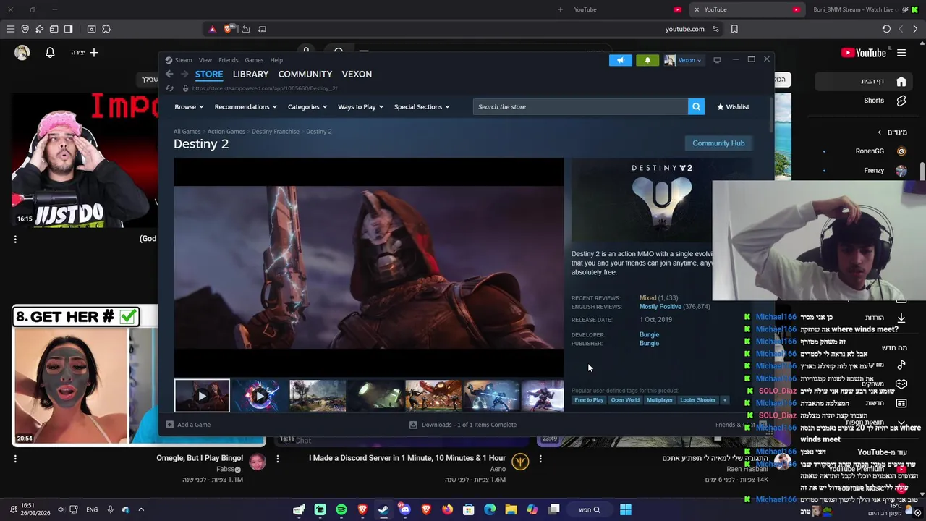Switch Steam to Big Picture mode
The width and height of the screenshot is (926, 521).
coord(717,60)
